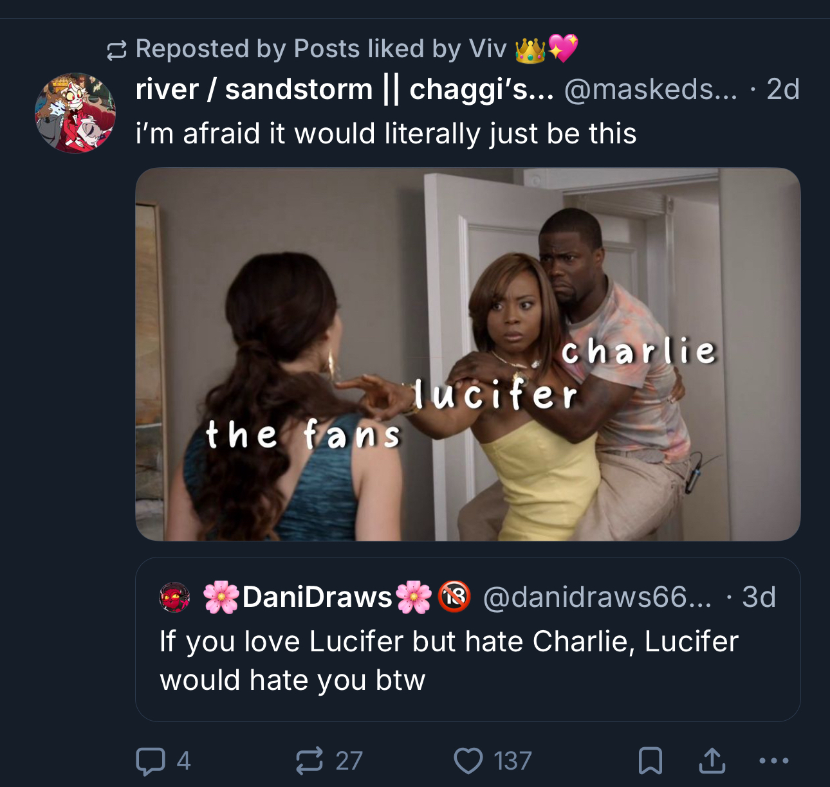Click the "3d" timestamp on quoted post
Screen dimensions: 830x787
point(759,597)
